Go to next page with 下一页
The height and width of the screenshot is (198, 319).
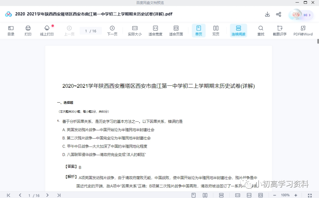pyautogui.click(x=112, y=31)
